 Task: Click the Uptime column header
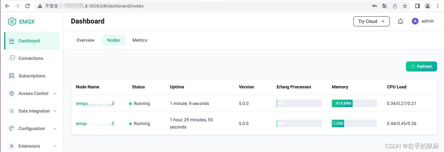[x=177, y=87]
